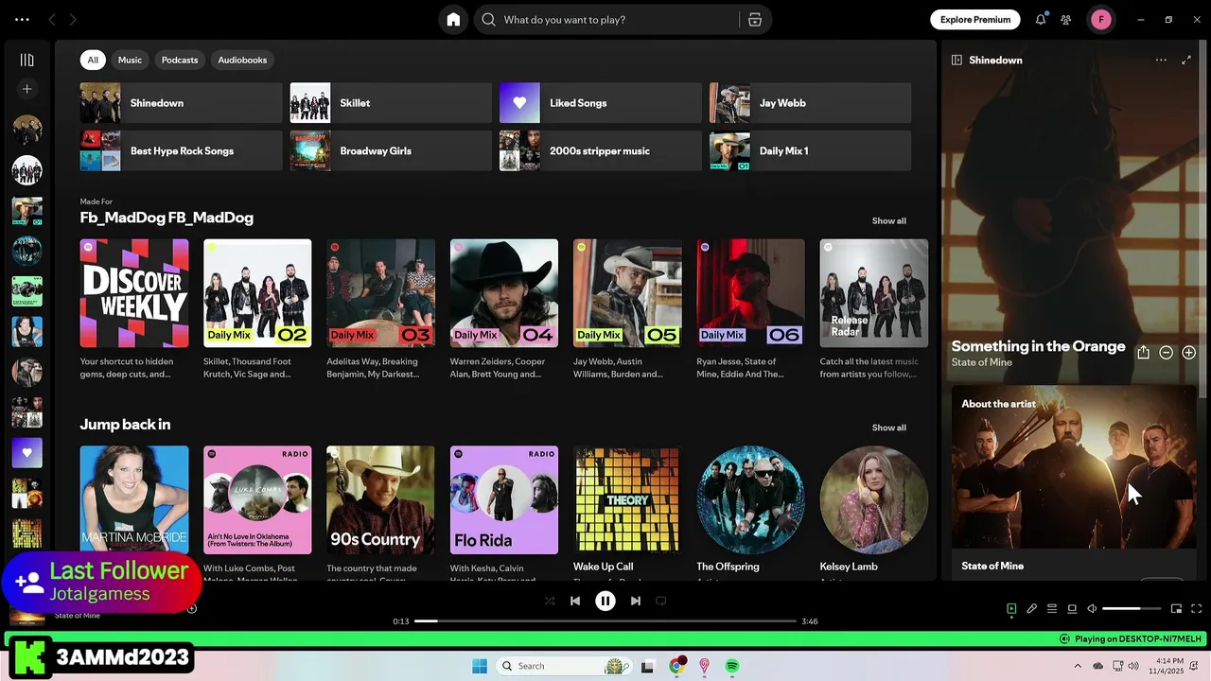Image resolution: width=1211 pixels, height=681 pixels.
Task: Click the create playlist plus icon in sidebar
Action: pos(26,89)
